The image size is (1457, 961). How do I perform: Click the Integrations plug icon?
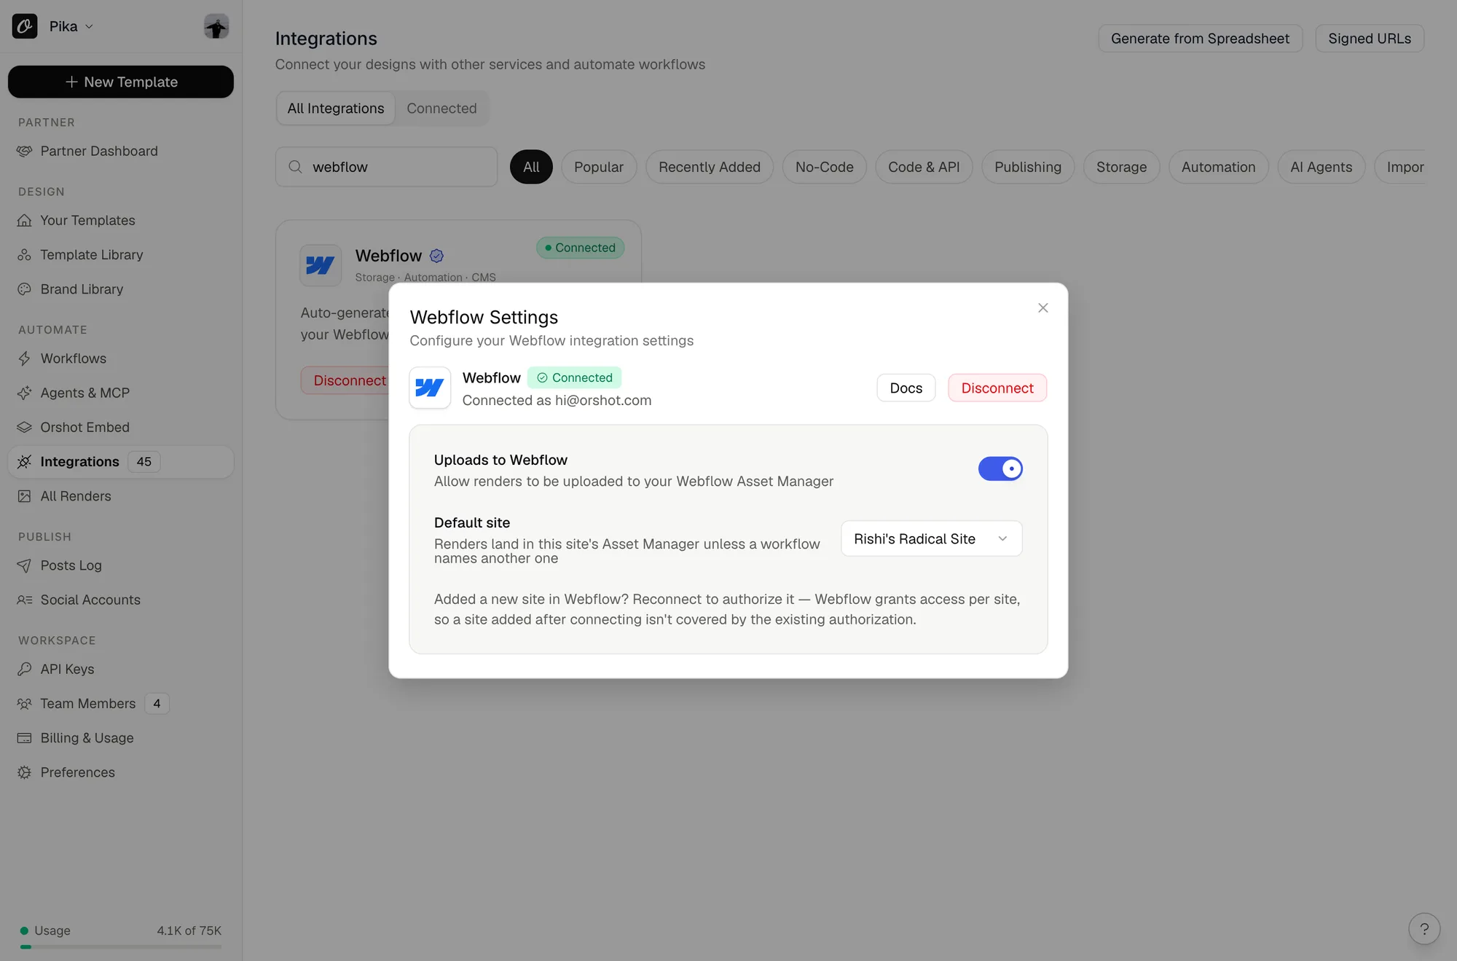coord(25,461)
